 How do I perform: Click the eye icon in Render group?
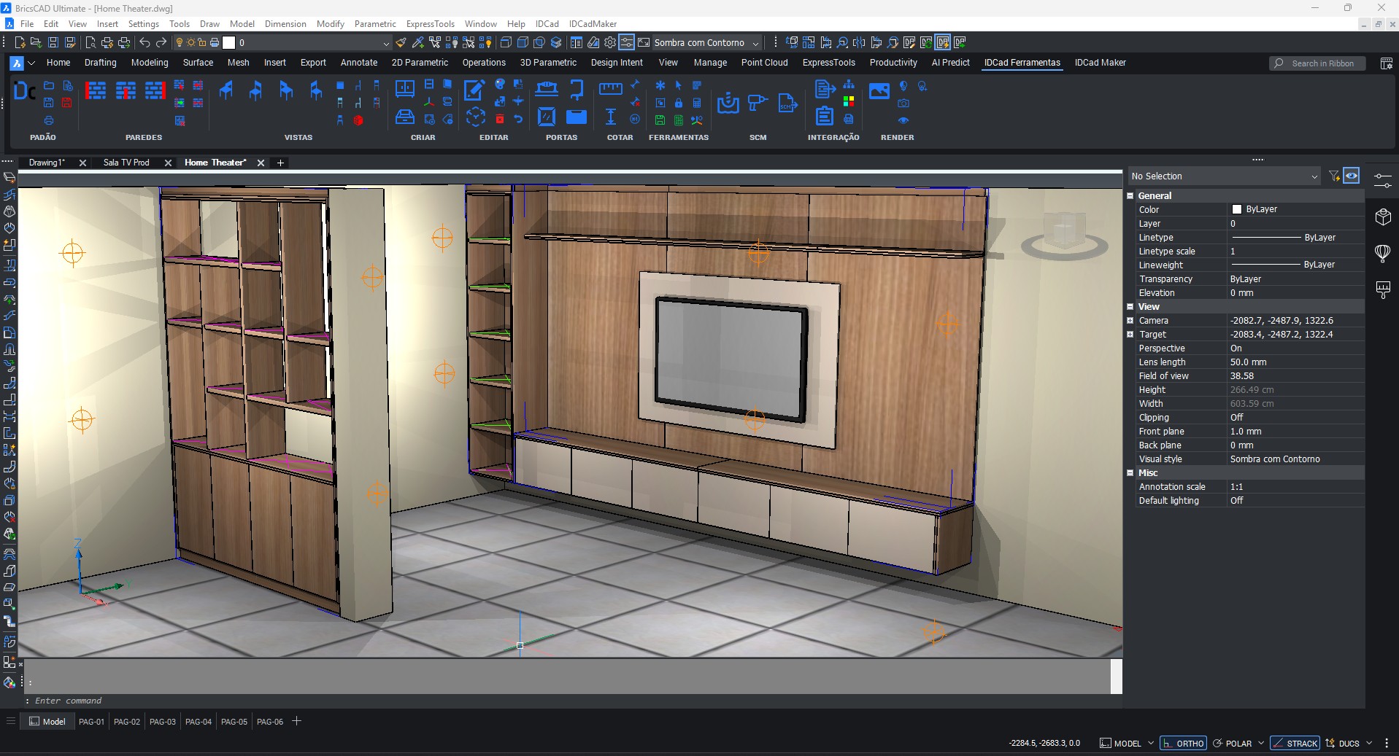click(903, 120)
